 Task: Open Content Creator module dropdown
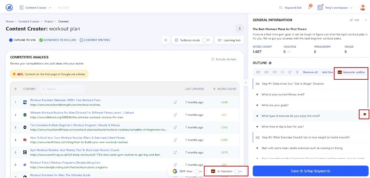pyautogui.click(x=36, y=7)
